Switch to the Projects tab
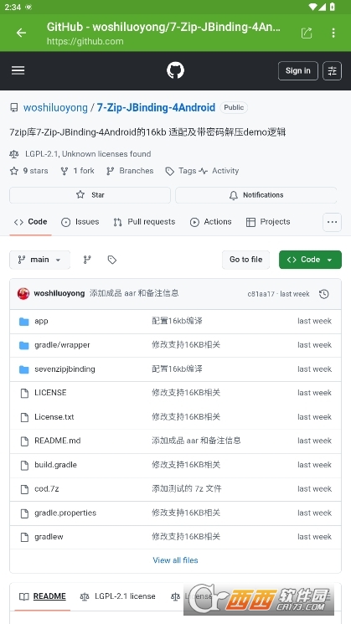The width and height of the screenshot is (351, 624). (x=268, y=222)
